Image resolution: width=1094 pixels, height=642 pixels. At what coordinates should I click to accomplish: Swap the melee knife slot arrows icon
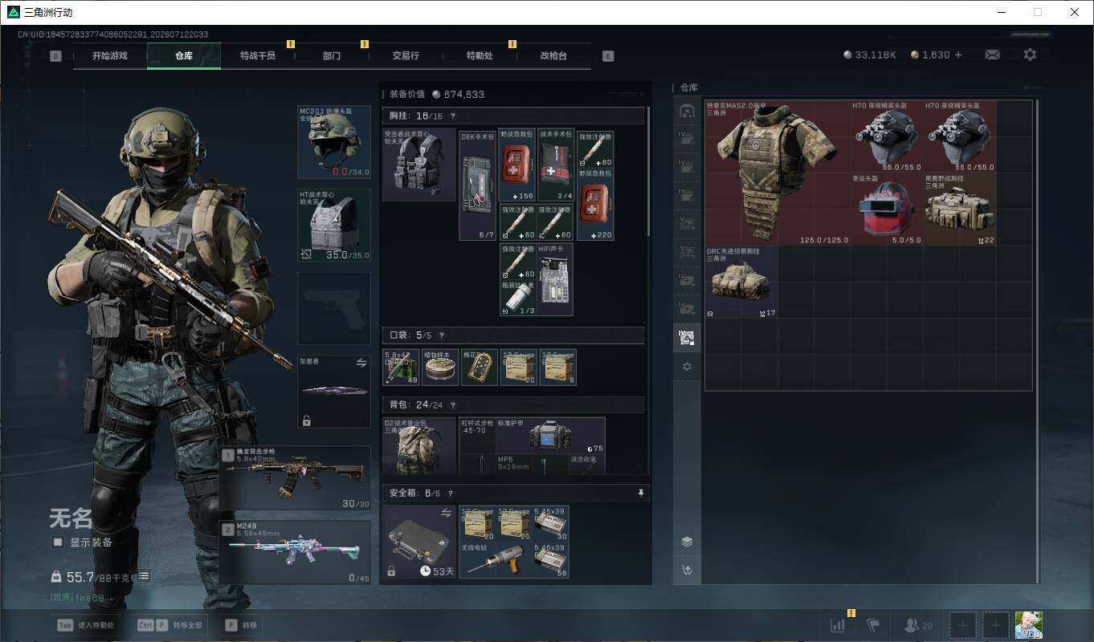[x=361, y=363]
